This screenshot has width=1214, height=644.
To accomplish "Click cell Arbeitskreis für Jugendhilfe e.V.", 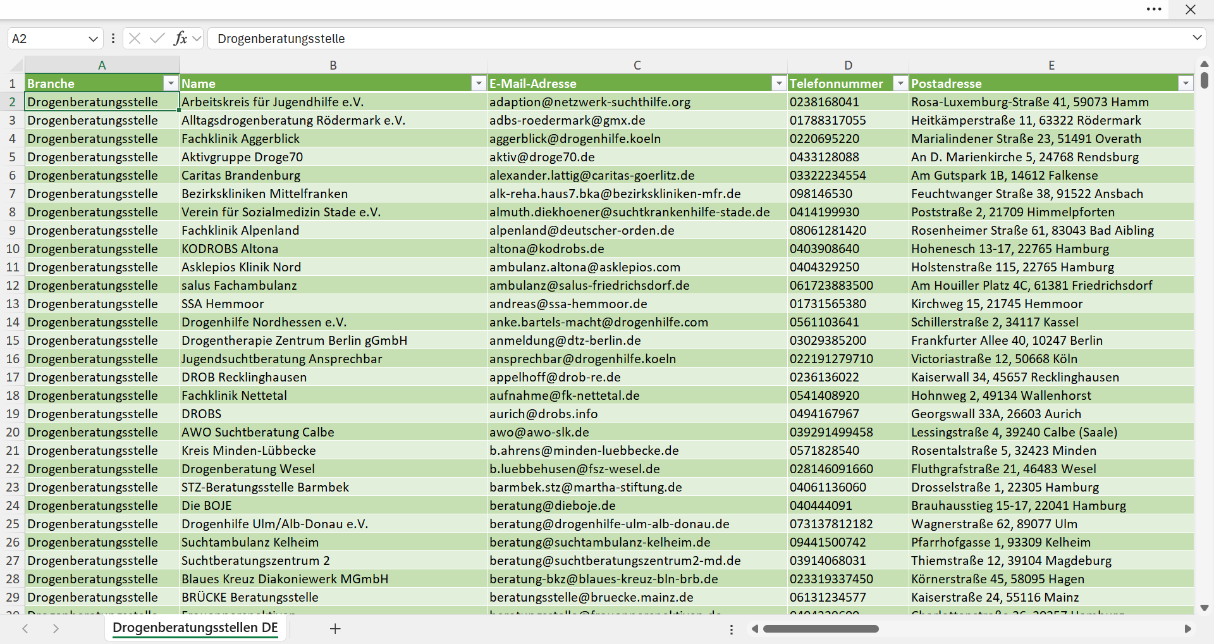I will point(333,102).
